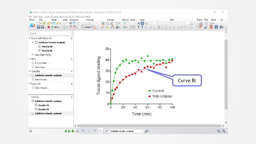Click the magic wand icon
Viewport: 256px width, 144px height.
pos(102,27)
